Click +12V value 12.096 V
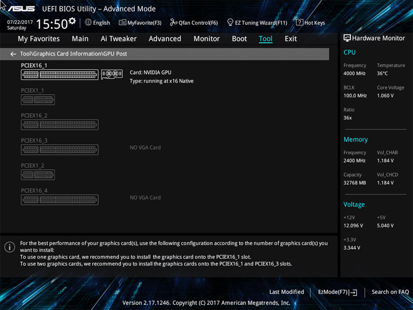Viewport: 413px width, 310px height. point(353,226)
